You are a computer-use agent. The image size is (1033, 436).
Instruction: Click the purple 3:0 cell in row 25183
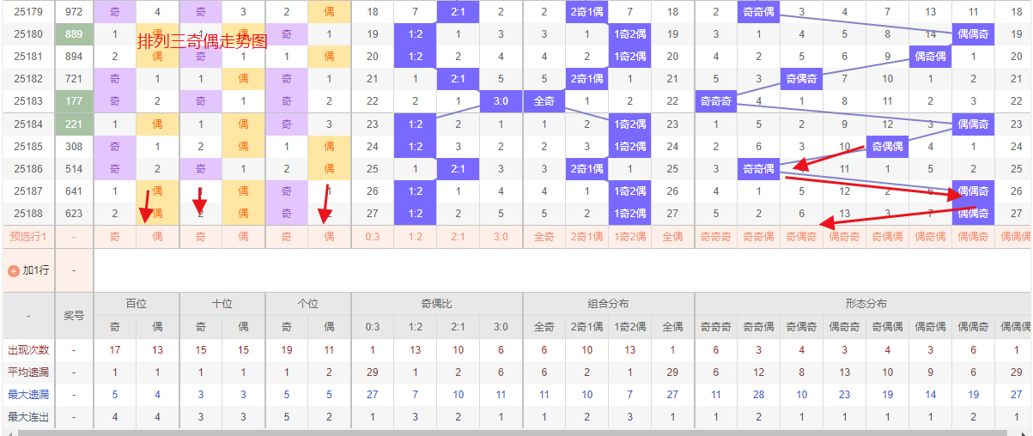tap(501, 101)
